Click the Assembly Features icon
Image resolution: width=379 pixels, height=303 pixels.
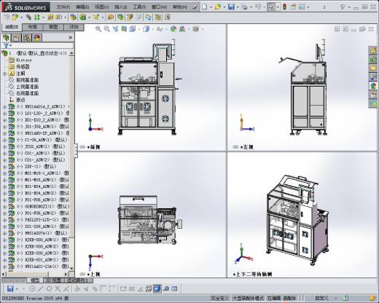pyautogui.click(x=83, y=17)
